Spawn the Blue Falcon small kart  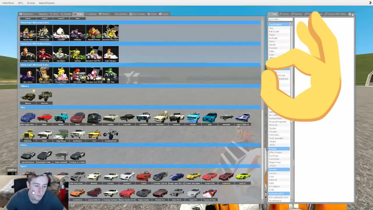pyautogui.click(x=28, y=75)
